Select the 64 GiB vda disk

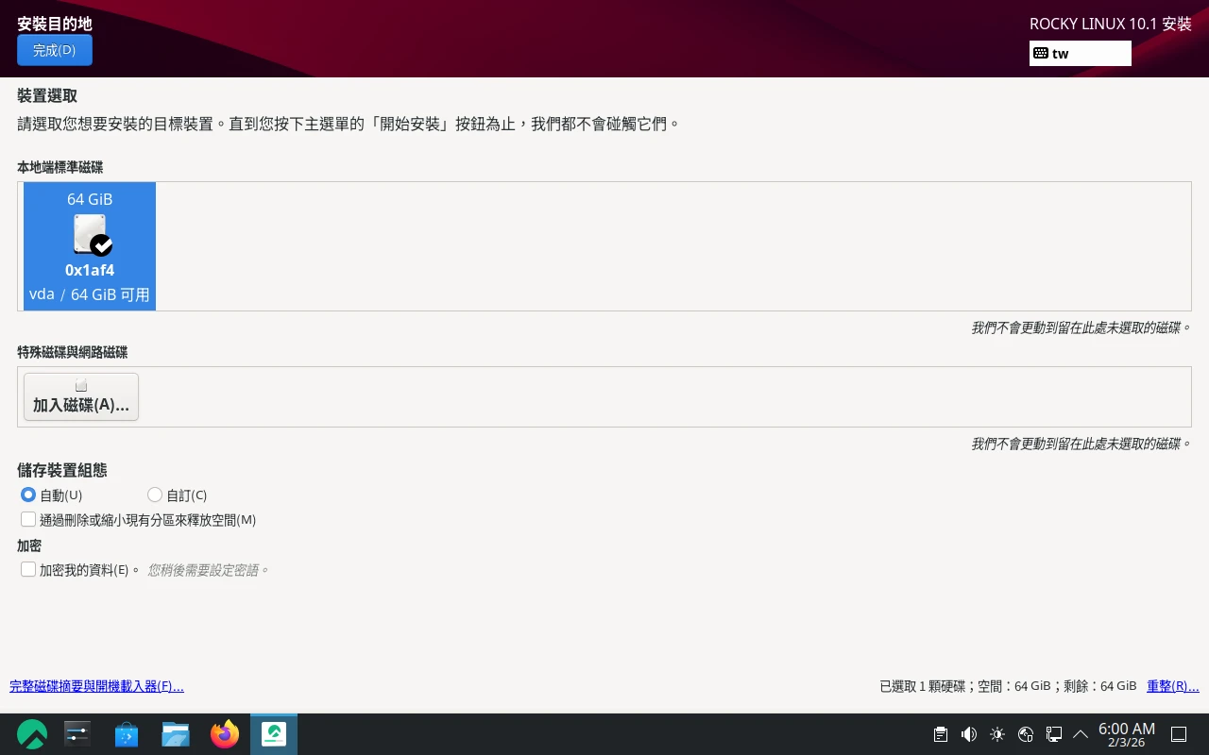pyautogui.click(x=90, y=245)
